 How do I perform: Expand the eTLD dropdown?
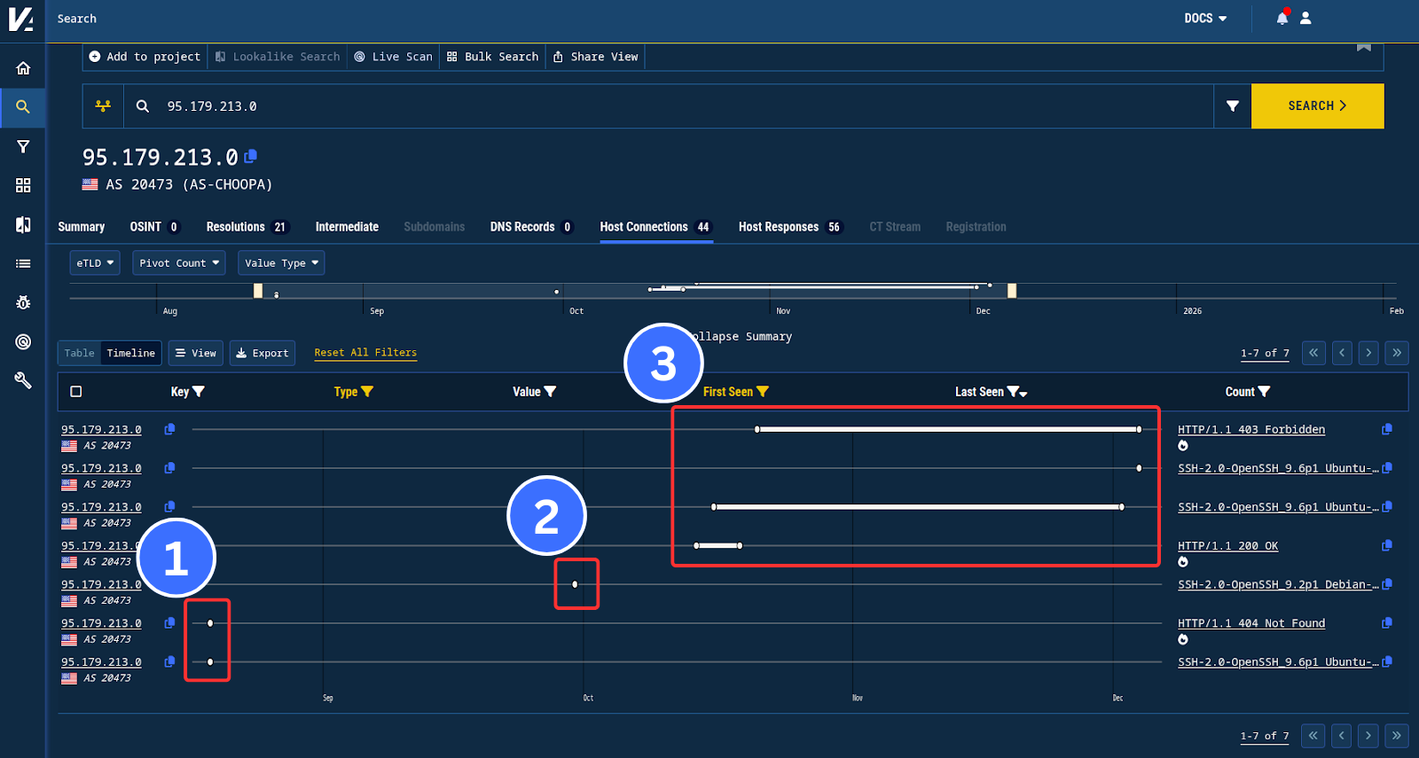[x=95, y=263]
